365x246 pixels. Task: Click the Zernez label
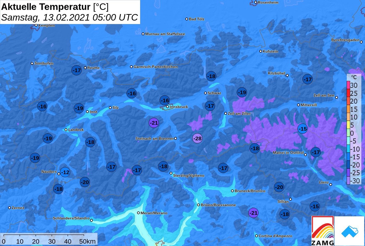coord(18,208)
